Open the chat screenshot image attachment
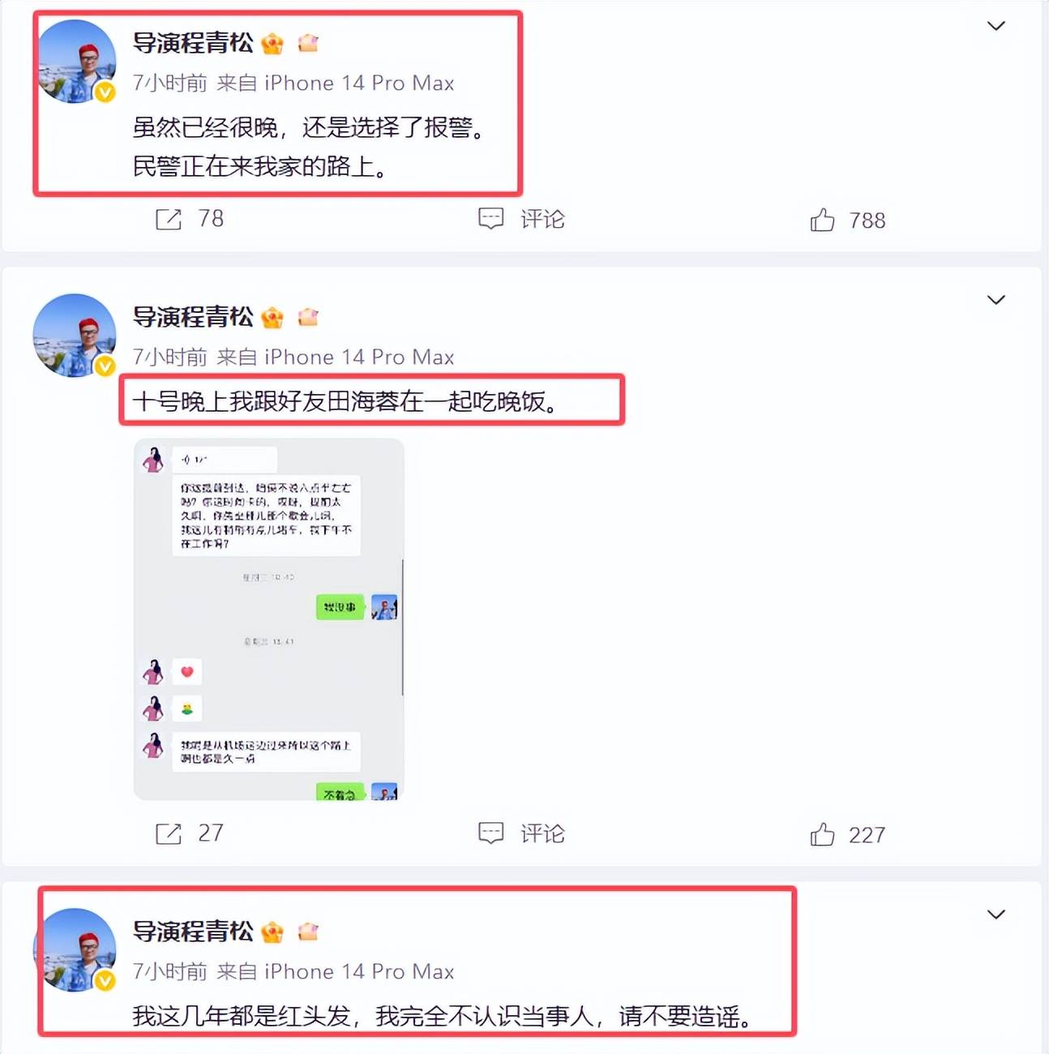The height and width of the screenshot is (1054, 1049). 268,619
